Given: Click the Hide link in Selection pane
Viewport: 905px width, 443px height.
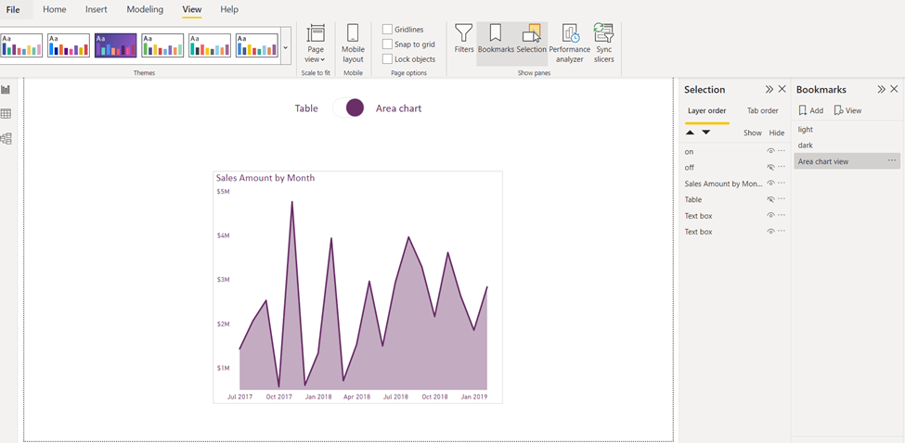Looking at the screenshot, I should point(777,133).
